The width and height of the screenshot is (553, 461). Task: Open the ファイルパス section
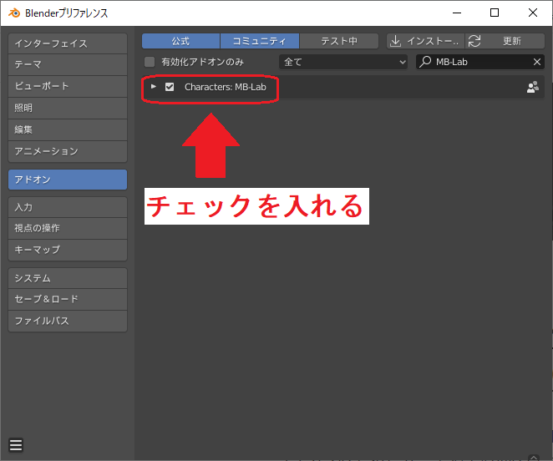coord(68,321)
